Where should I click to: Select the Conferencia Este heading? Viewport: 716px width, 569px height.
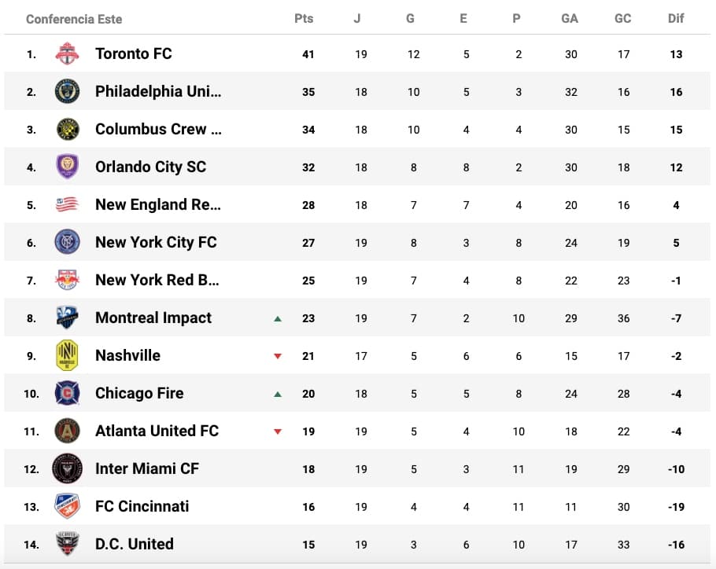74,19
